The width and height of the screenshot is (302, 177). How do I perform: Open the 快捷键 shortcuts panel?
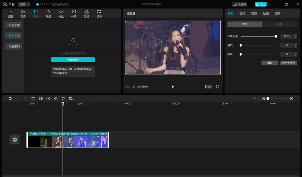click(239, 4)
